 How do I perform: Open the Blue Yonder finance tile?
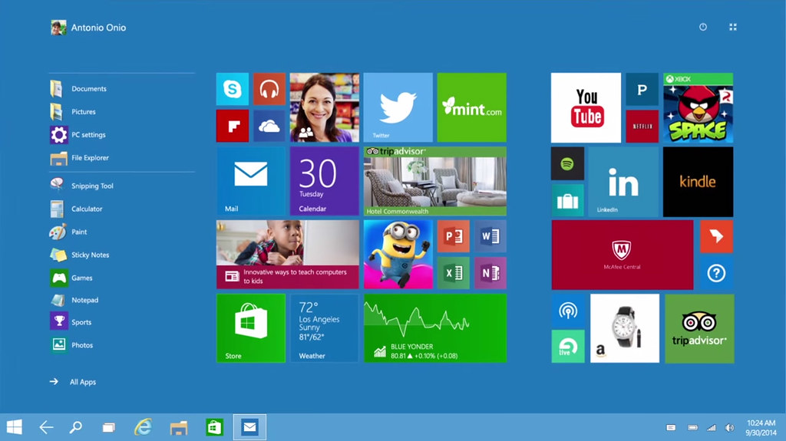[435, 328]
